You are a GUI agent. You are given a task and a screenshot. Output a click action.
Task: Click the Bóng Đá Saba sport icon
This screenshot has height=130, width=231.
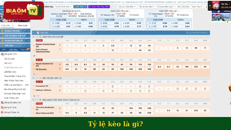pyautogui.click(x=3, y=103)
